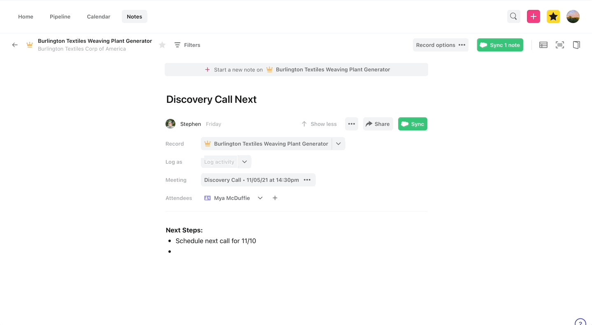Click the crown icon beside record title
The image size is (592, 325).
(30, 45)
